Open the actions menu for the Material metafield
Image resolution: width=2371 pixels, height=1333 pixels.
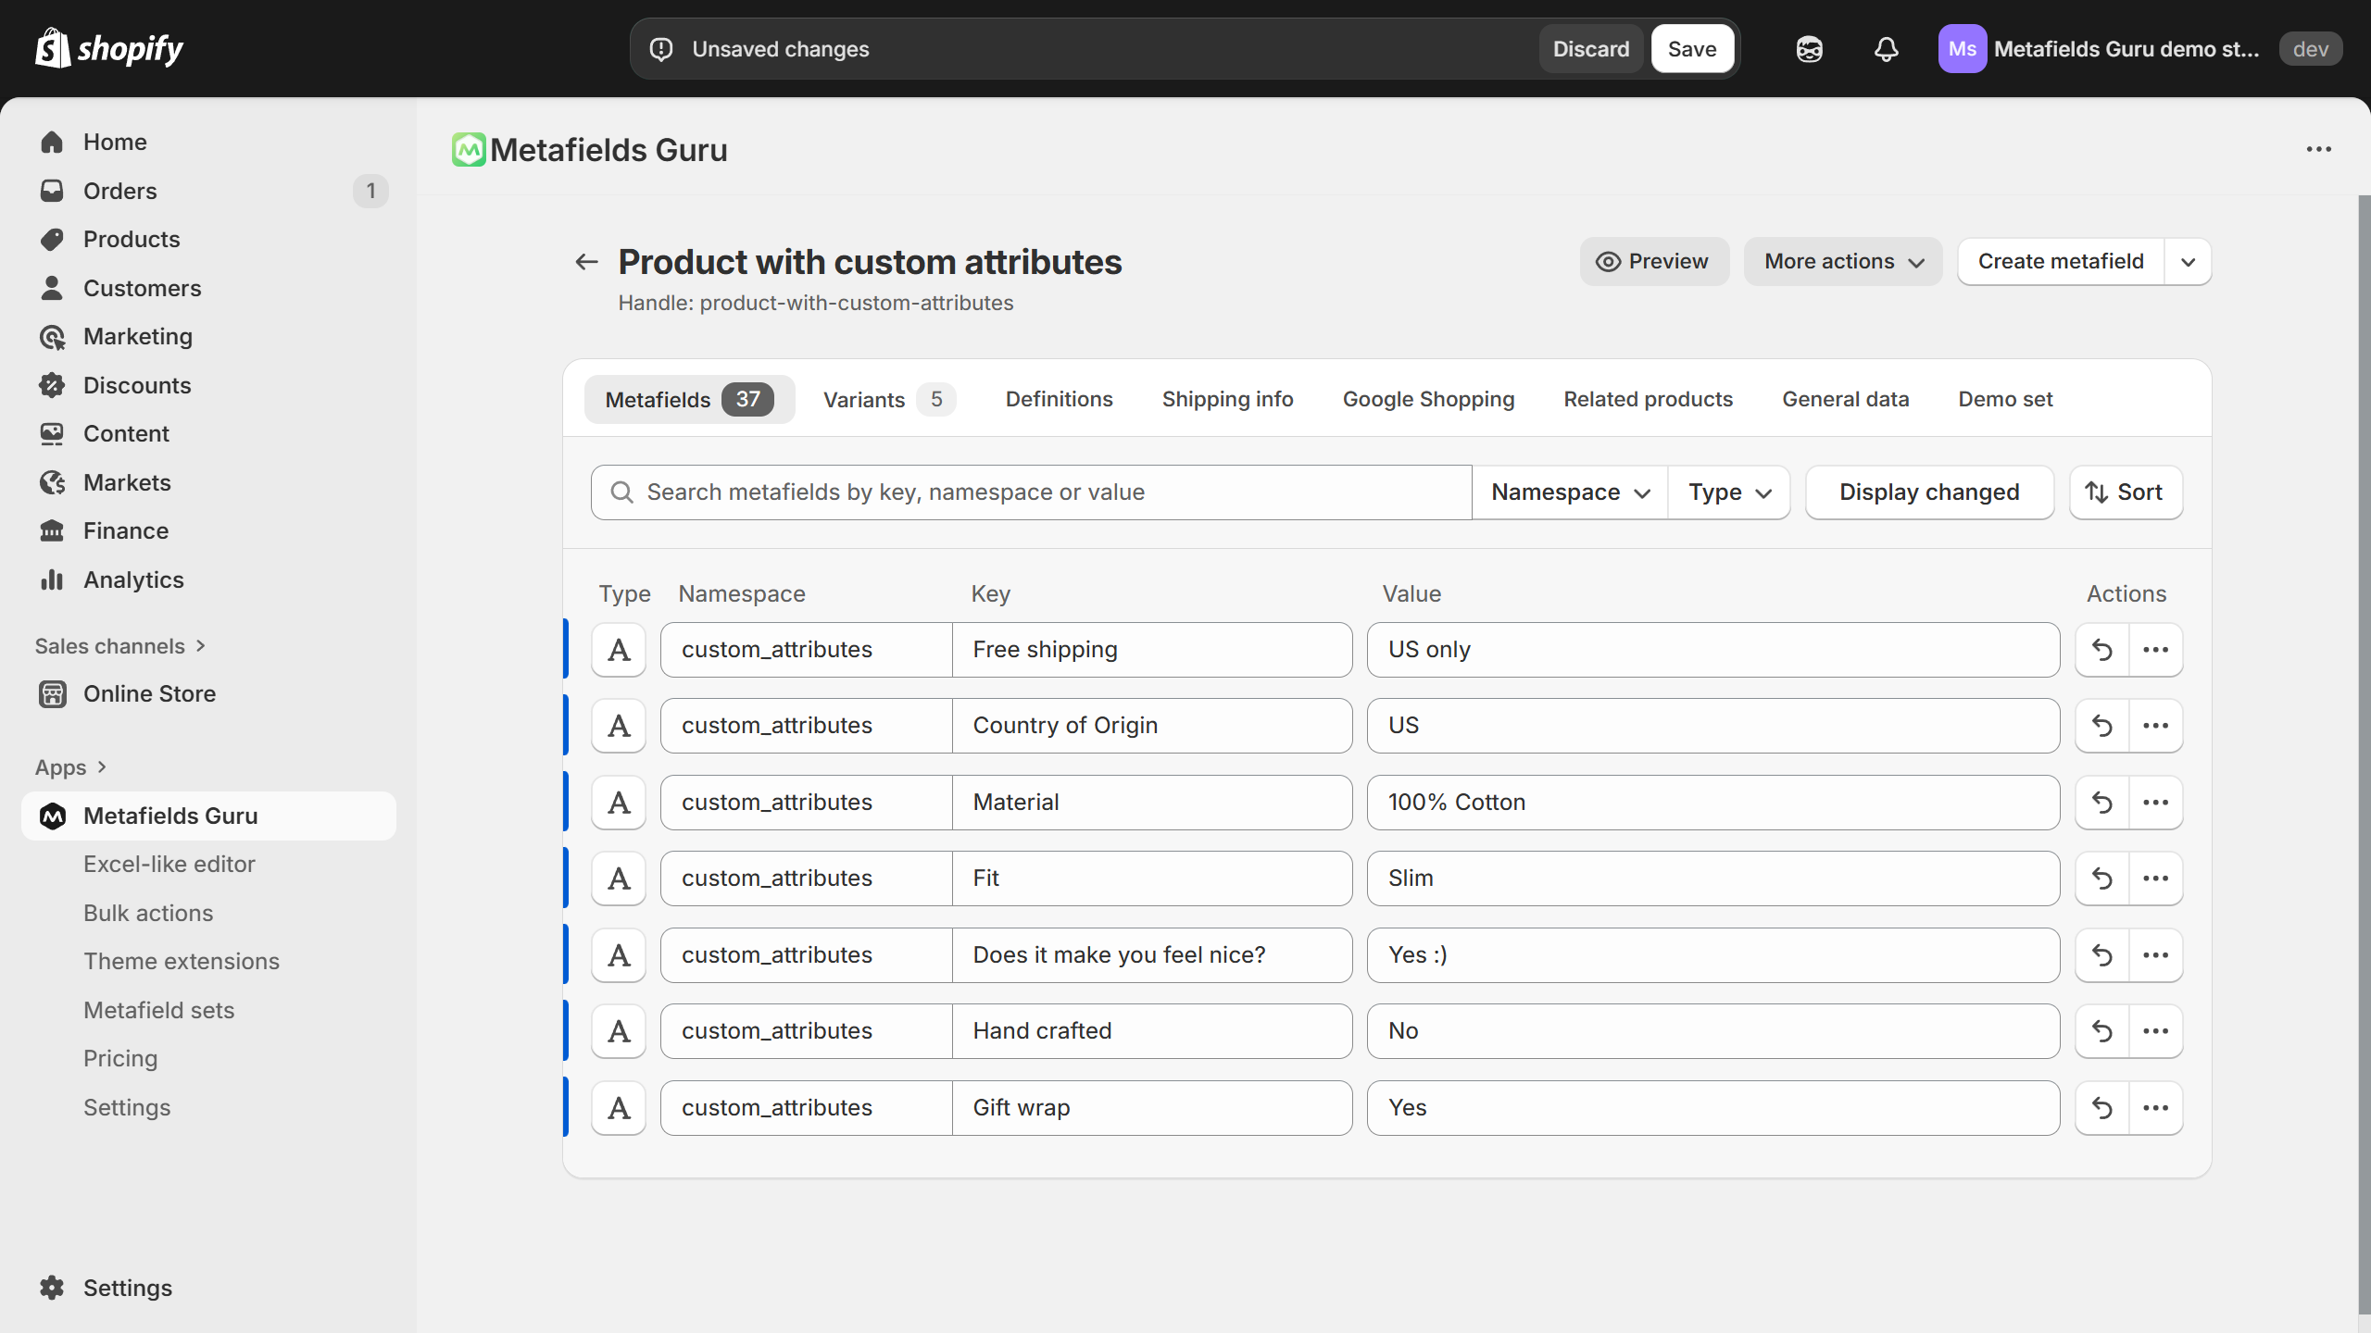(2156, 802)
